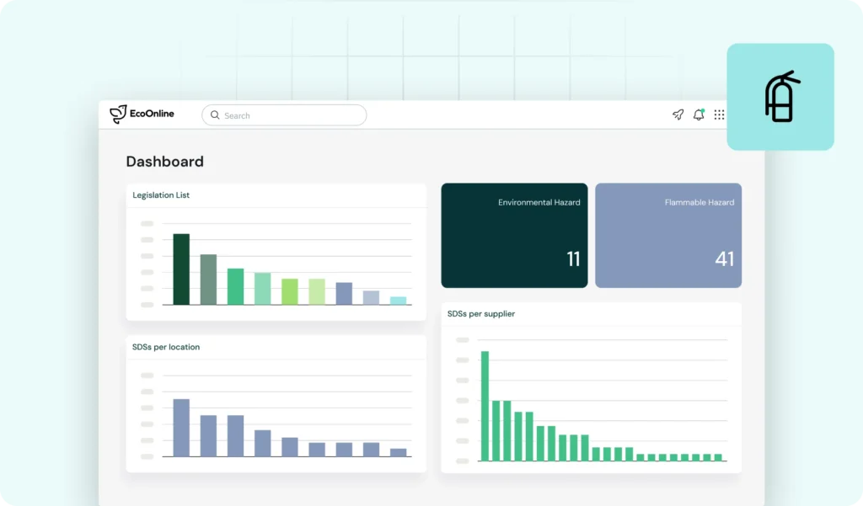
Task: Click the EcoOnline logo icon
Action: (x=118, y=115)
